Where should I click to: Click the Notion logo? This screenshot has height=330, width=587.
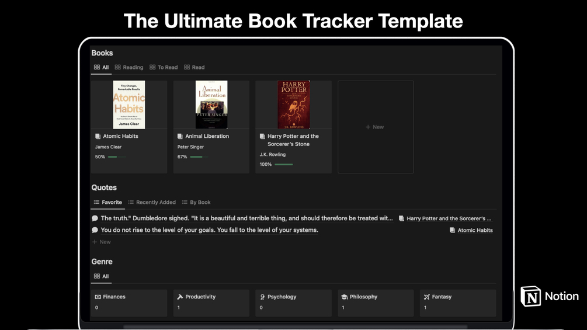pos(530,296)
